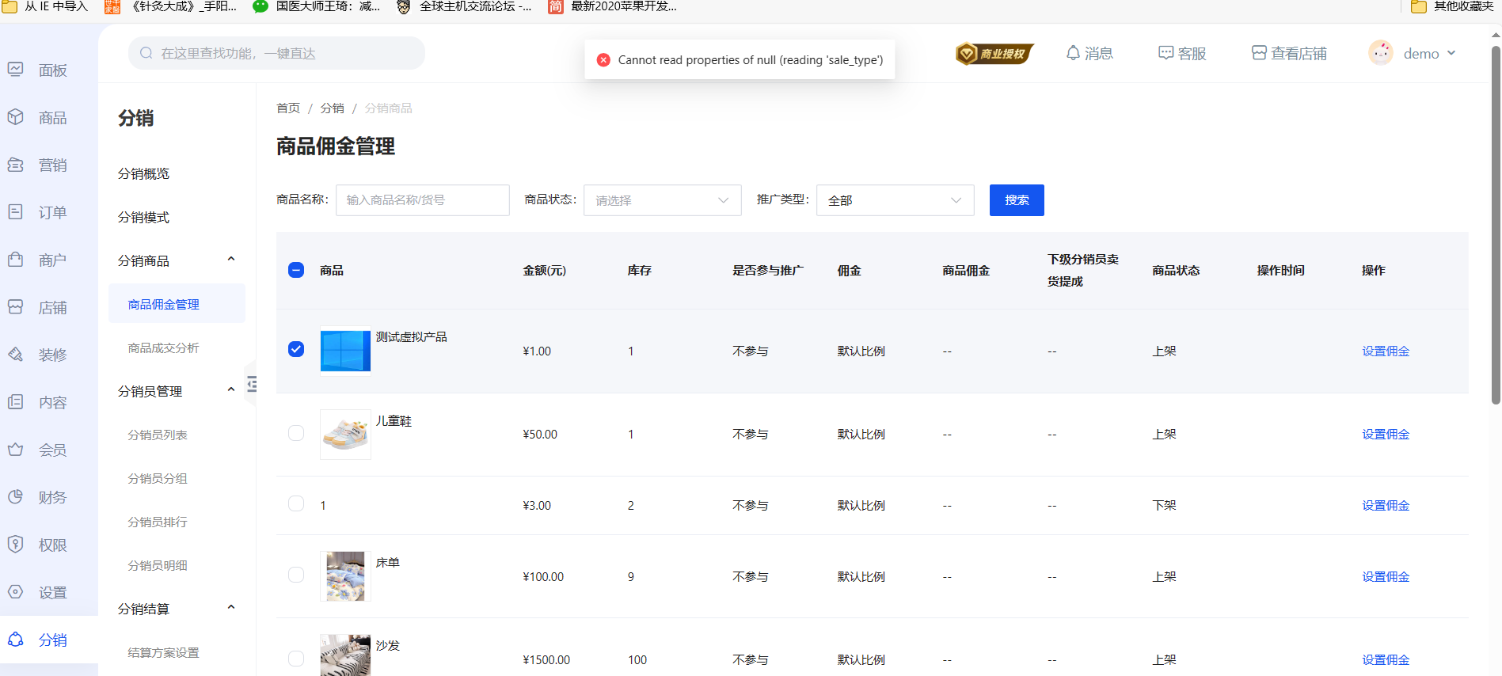1502x676 pixels.
Task: Focus the 商品名称 input field
Action: pyautogui.click(x=423, y=200)
